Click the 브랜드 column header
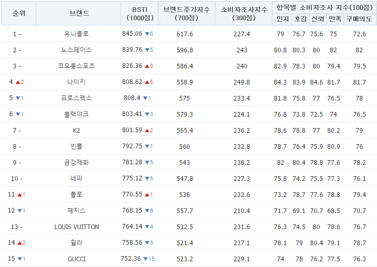The image size is (377, 267). click(79, 13)
